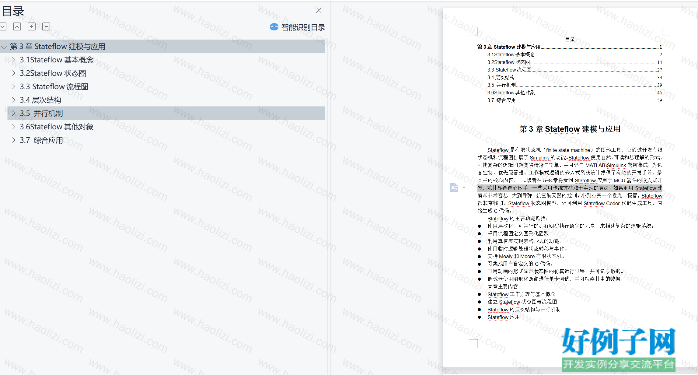This screenshot has height=375, width=698.
Task: Click the down-chevron box icon in outline toolbar
Action: click(x=3, y=27)
